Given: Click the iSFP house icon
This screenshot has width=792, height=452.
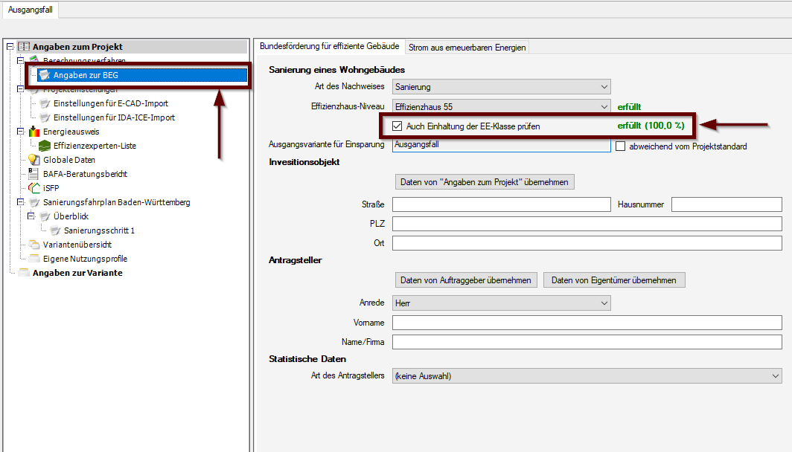Looking at the screenshot, I should tap(33, 188).
